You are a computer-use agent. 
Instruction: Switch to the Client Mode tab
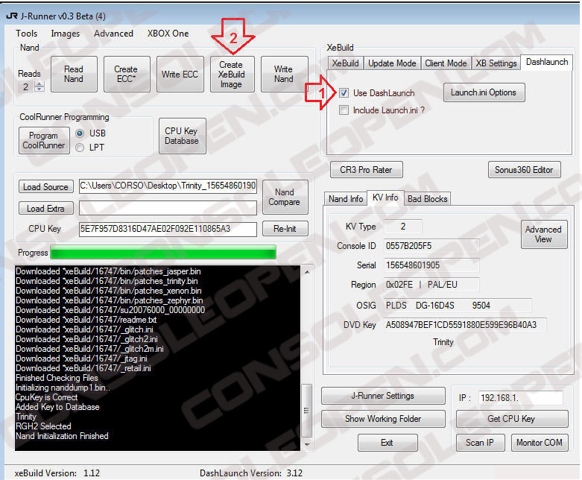[446, 63]
